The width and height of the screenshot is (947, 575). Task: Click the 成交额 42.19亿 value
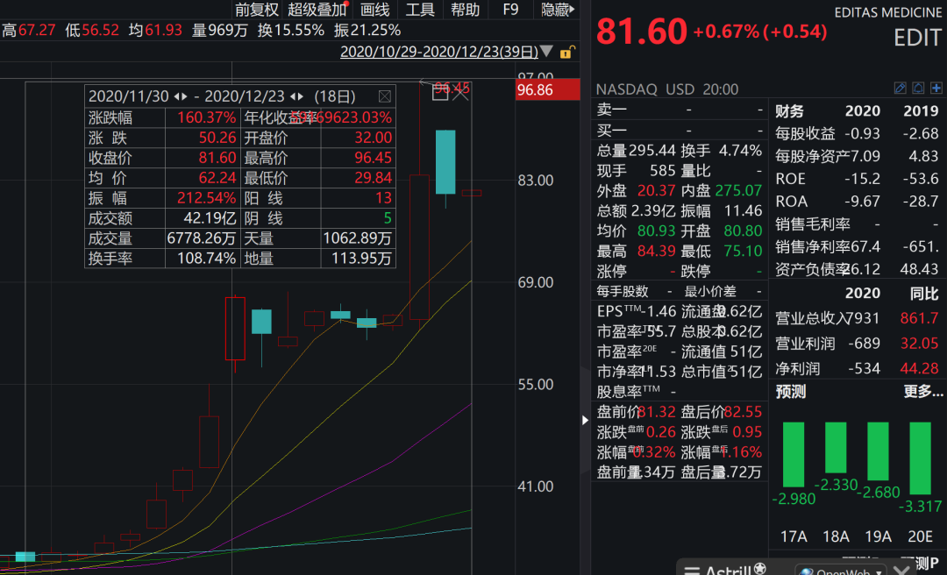pyautogui.click(x=210, y=218)
